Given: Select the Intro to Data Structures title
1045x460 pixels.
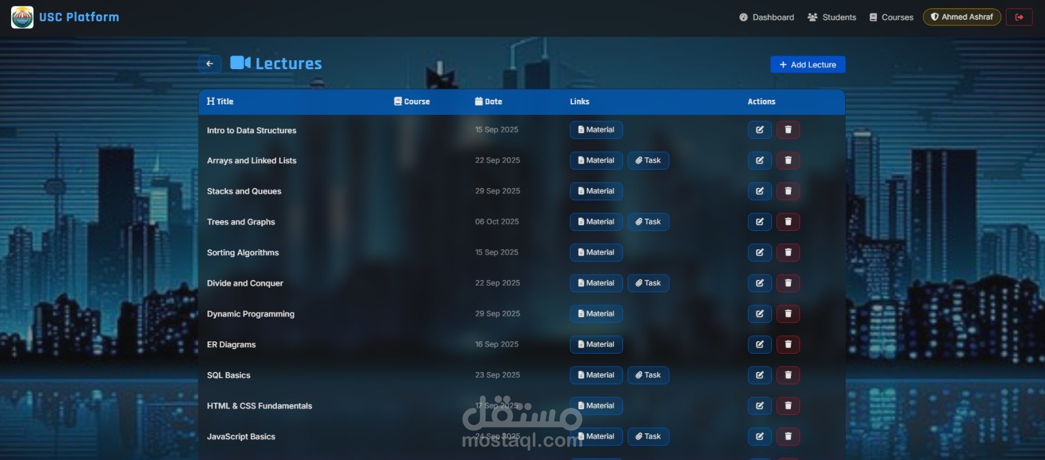Looking at the screenshot, I should [x=251, y=130].
